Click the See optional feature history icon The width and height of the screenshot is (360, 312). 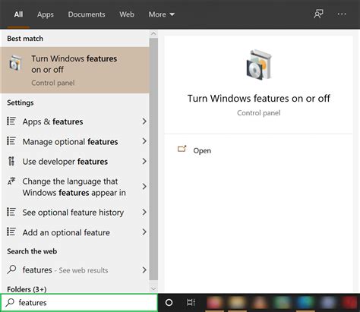click(x=11, y=212)
